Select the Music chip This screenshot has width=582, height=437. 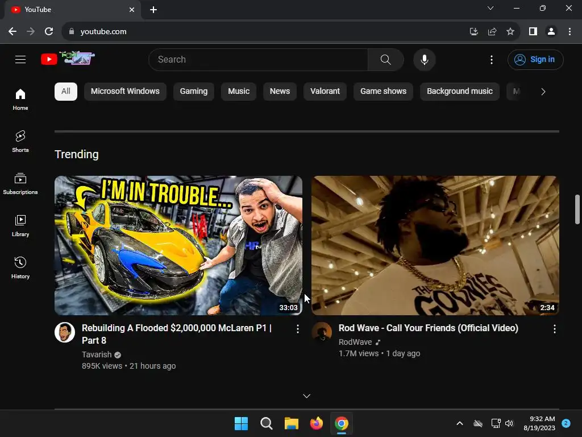[239, 92]
